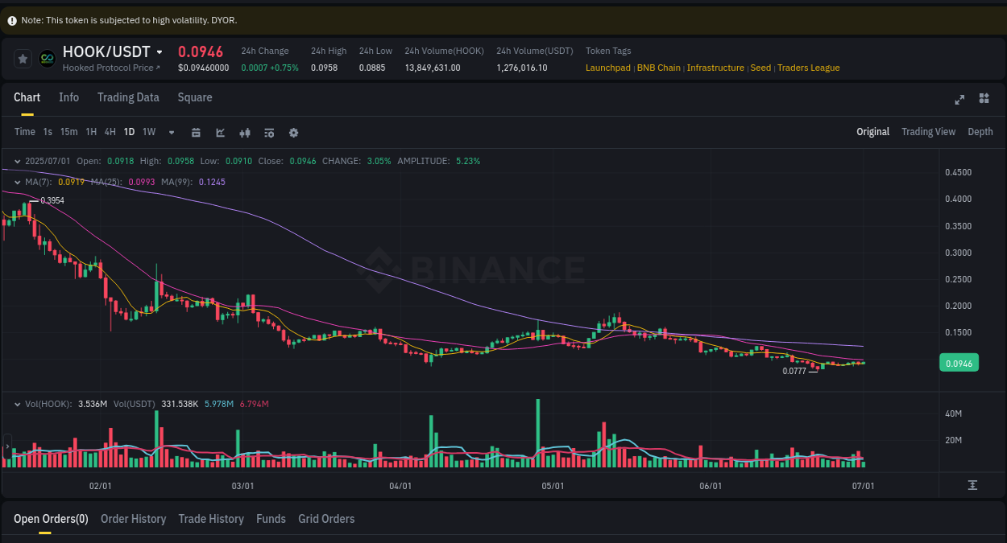Open the chart date range calendar icon
The image size is (1007, 543).
(x=196, y=132)
